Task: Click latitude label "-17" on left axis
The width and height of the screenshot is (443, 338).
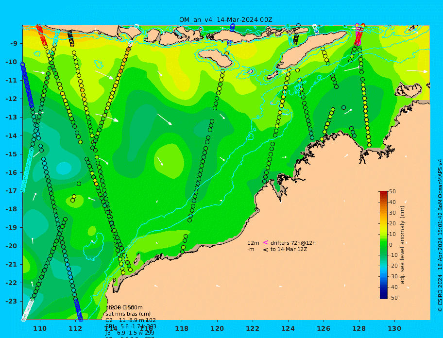Action: point(11,191)
